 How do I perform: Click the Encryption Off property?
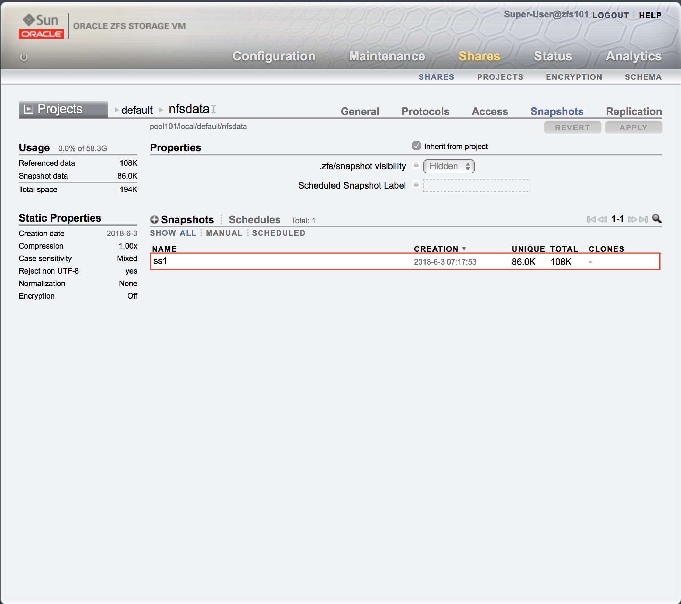coord(78,296)
